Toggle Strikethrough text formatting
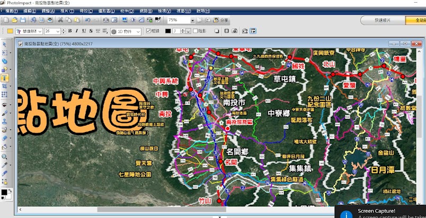426x218 pixels. (91, 31)
